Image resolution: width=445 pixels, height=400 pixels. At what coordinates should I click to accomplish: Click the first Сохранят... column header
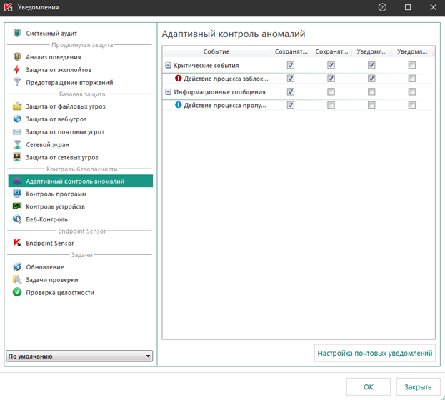point(291,51)
